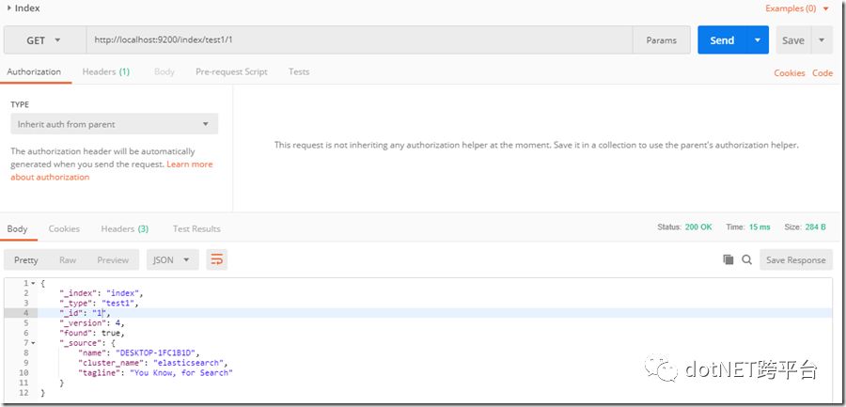Open the Pre-request Script tab

(x=231, y=71)
